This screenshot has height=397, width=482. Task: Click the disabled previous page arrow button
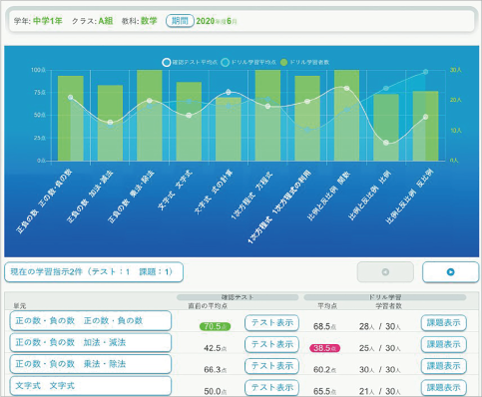point(385,272)
